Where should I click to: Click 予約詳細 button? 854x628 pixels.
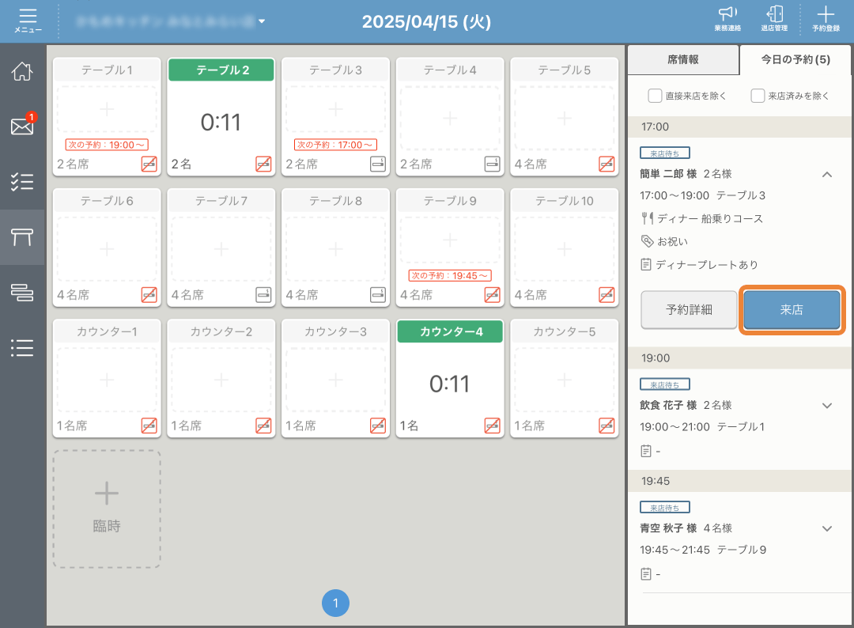689,309
